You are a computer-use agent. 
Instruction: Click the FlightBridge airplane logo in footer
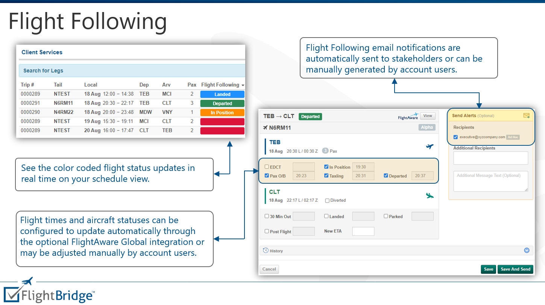pyautogui.click(x=26, y=281)
